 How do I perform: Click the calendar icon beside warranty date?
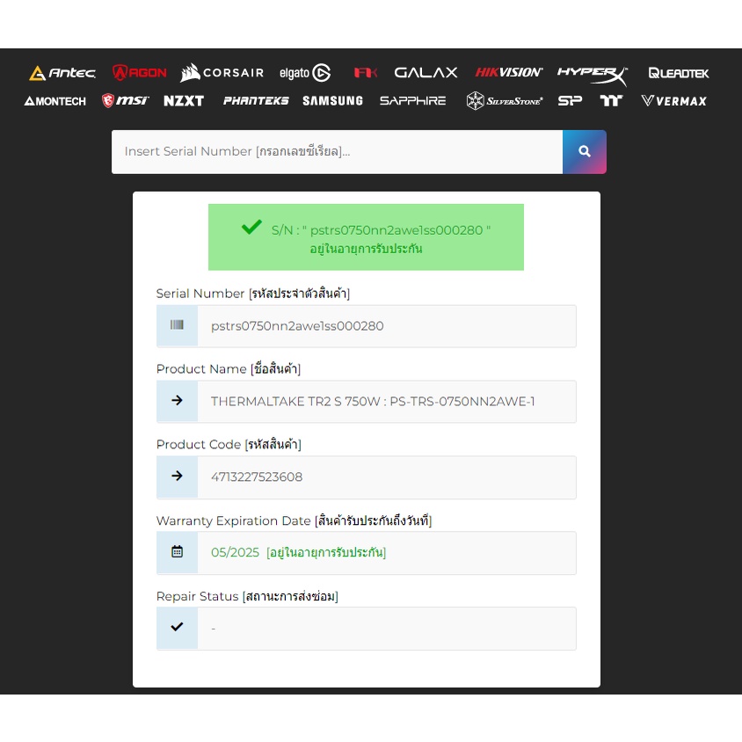[x=177, y=552]
